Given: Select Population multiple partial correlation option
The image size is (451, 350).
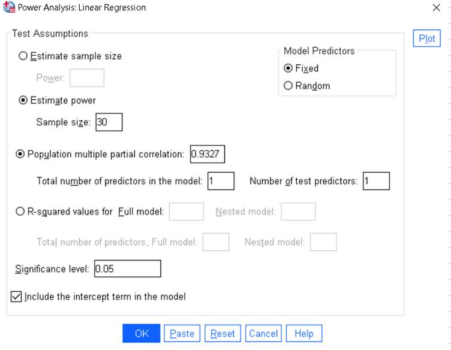Looking at the screenshot, I should (x=20, y=154).
